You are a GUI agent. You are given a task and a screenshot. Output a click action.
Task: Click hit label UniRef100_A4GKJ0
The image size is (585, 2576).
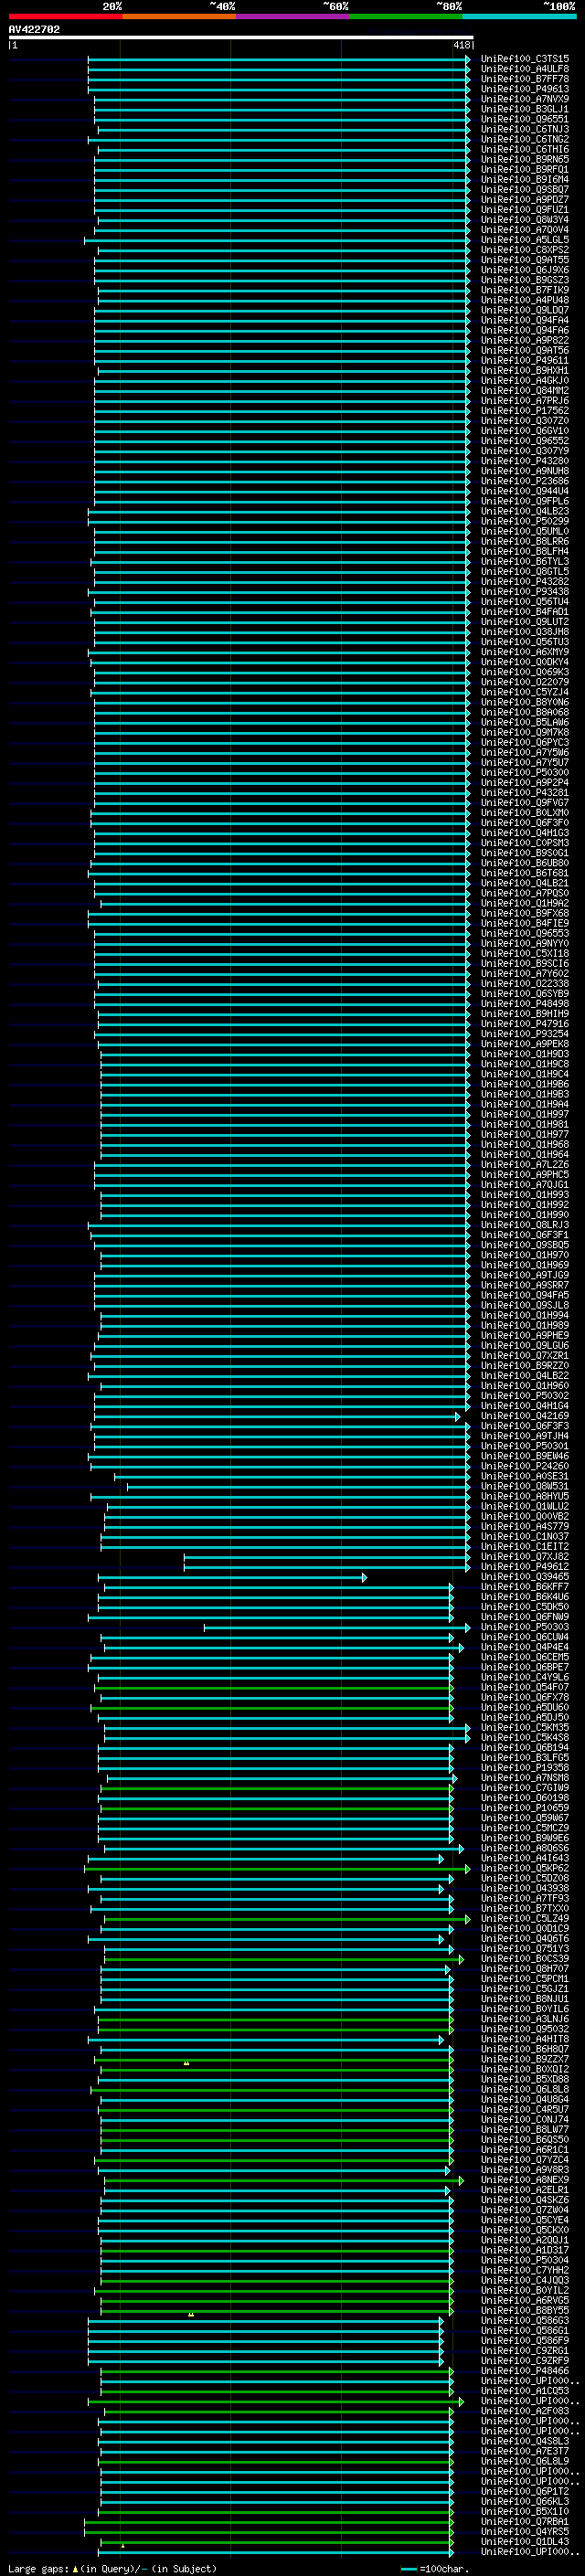[x=525, y=380]
